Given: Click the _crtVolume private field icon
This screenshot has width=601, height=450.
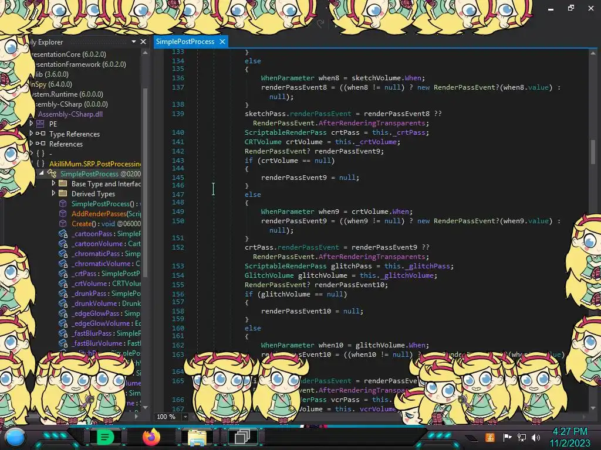Looking at the screenshot, I should point(63,283).
